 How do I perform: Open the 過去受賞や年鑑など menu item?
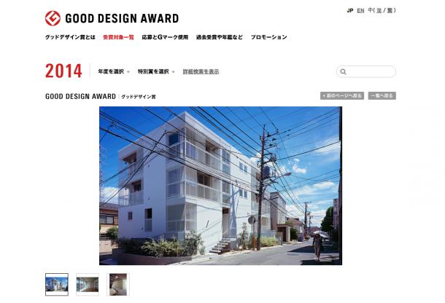pyautogui.click(x=220, y=37)
